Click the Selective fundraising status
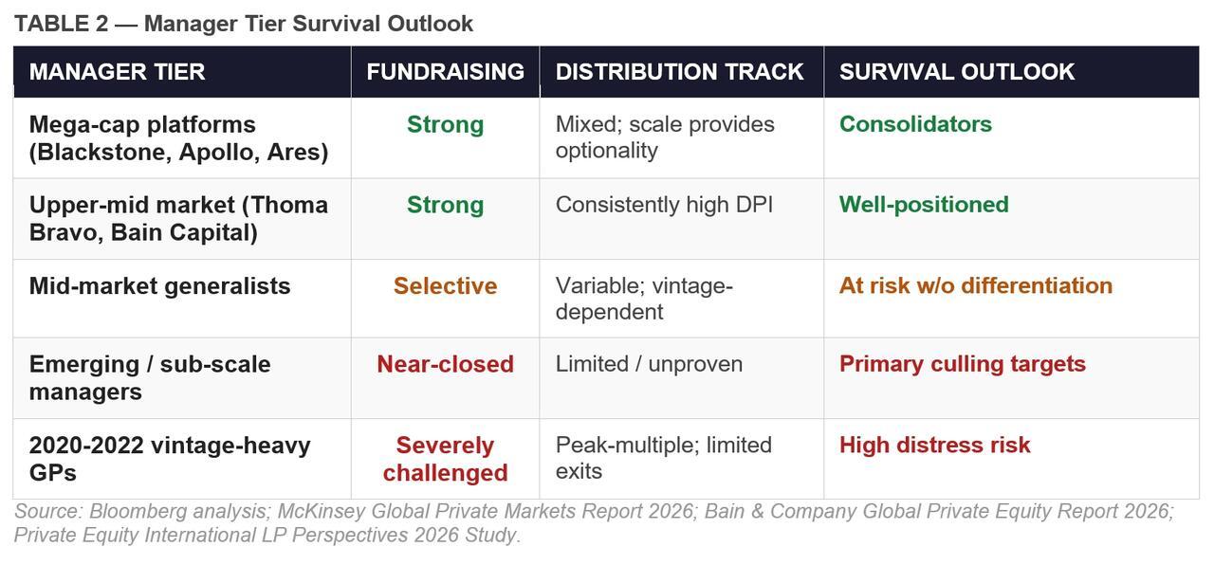The height and width of the screenshot is (565, 1214). coord(445,286)
